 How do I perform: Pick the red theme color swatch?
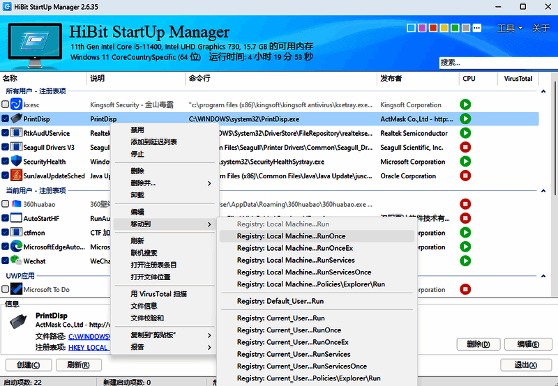click(x=433, y=28)
